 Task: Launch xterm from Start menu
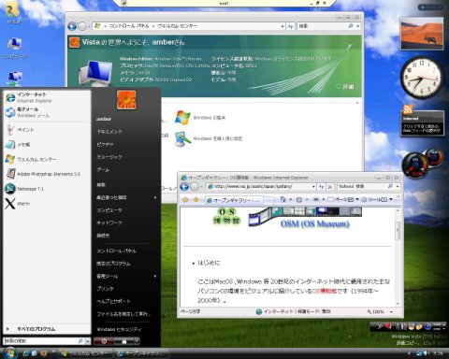coord(47,204)
